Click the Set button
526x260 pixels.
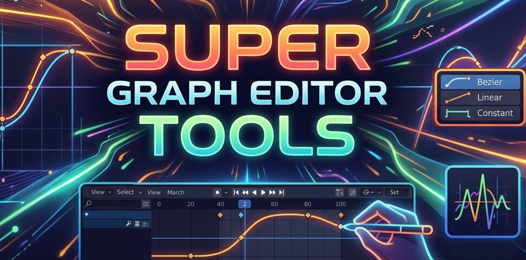[397, 193]
